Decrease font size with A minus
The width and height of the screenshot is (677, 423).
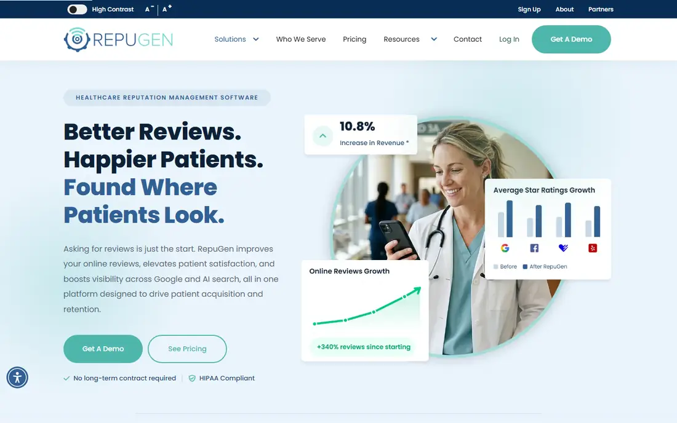click(150, 9)
